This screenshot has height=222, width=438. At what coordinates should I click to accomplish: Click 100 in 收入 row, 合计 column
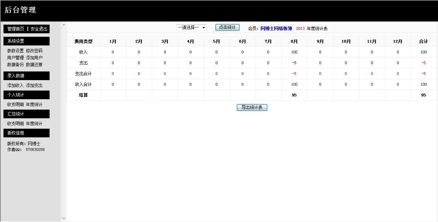(423, 52)
